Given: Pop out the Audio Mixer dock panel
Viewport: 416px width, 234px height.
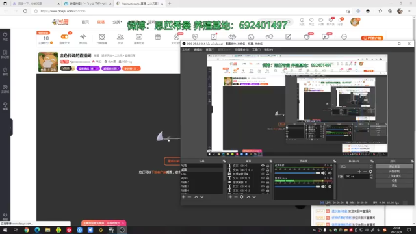Looking at the screenshot, I should pos(334,161).
